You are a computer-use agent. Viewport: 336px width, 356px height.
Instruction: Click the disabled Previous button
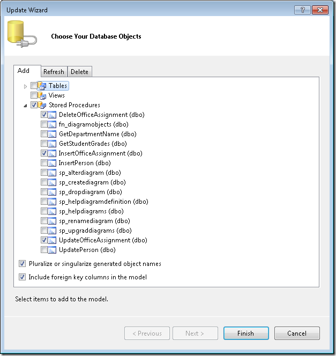[147, 333]
